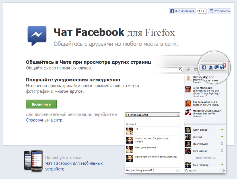
Task: Open the Справочный центр link
Action: tap(44, 120)
